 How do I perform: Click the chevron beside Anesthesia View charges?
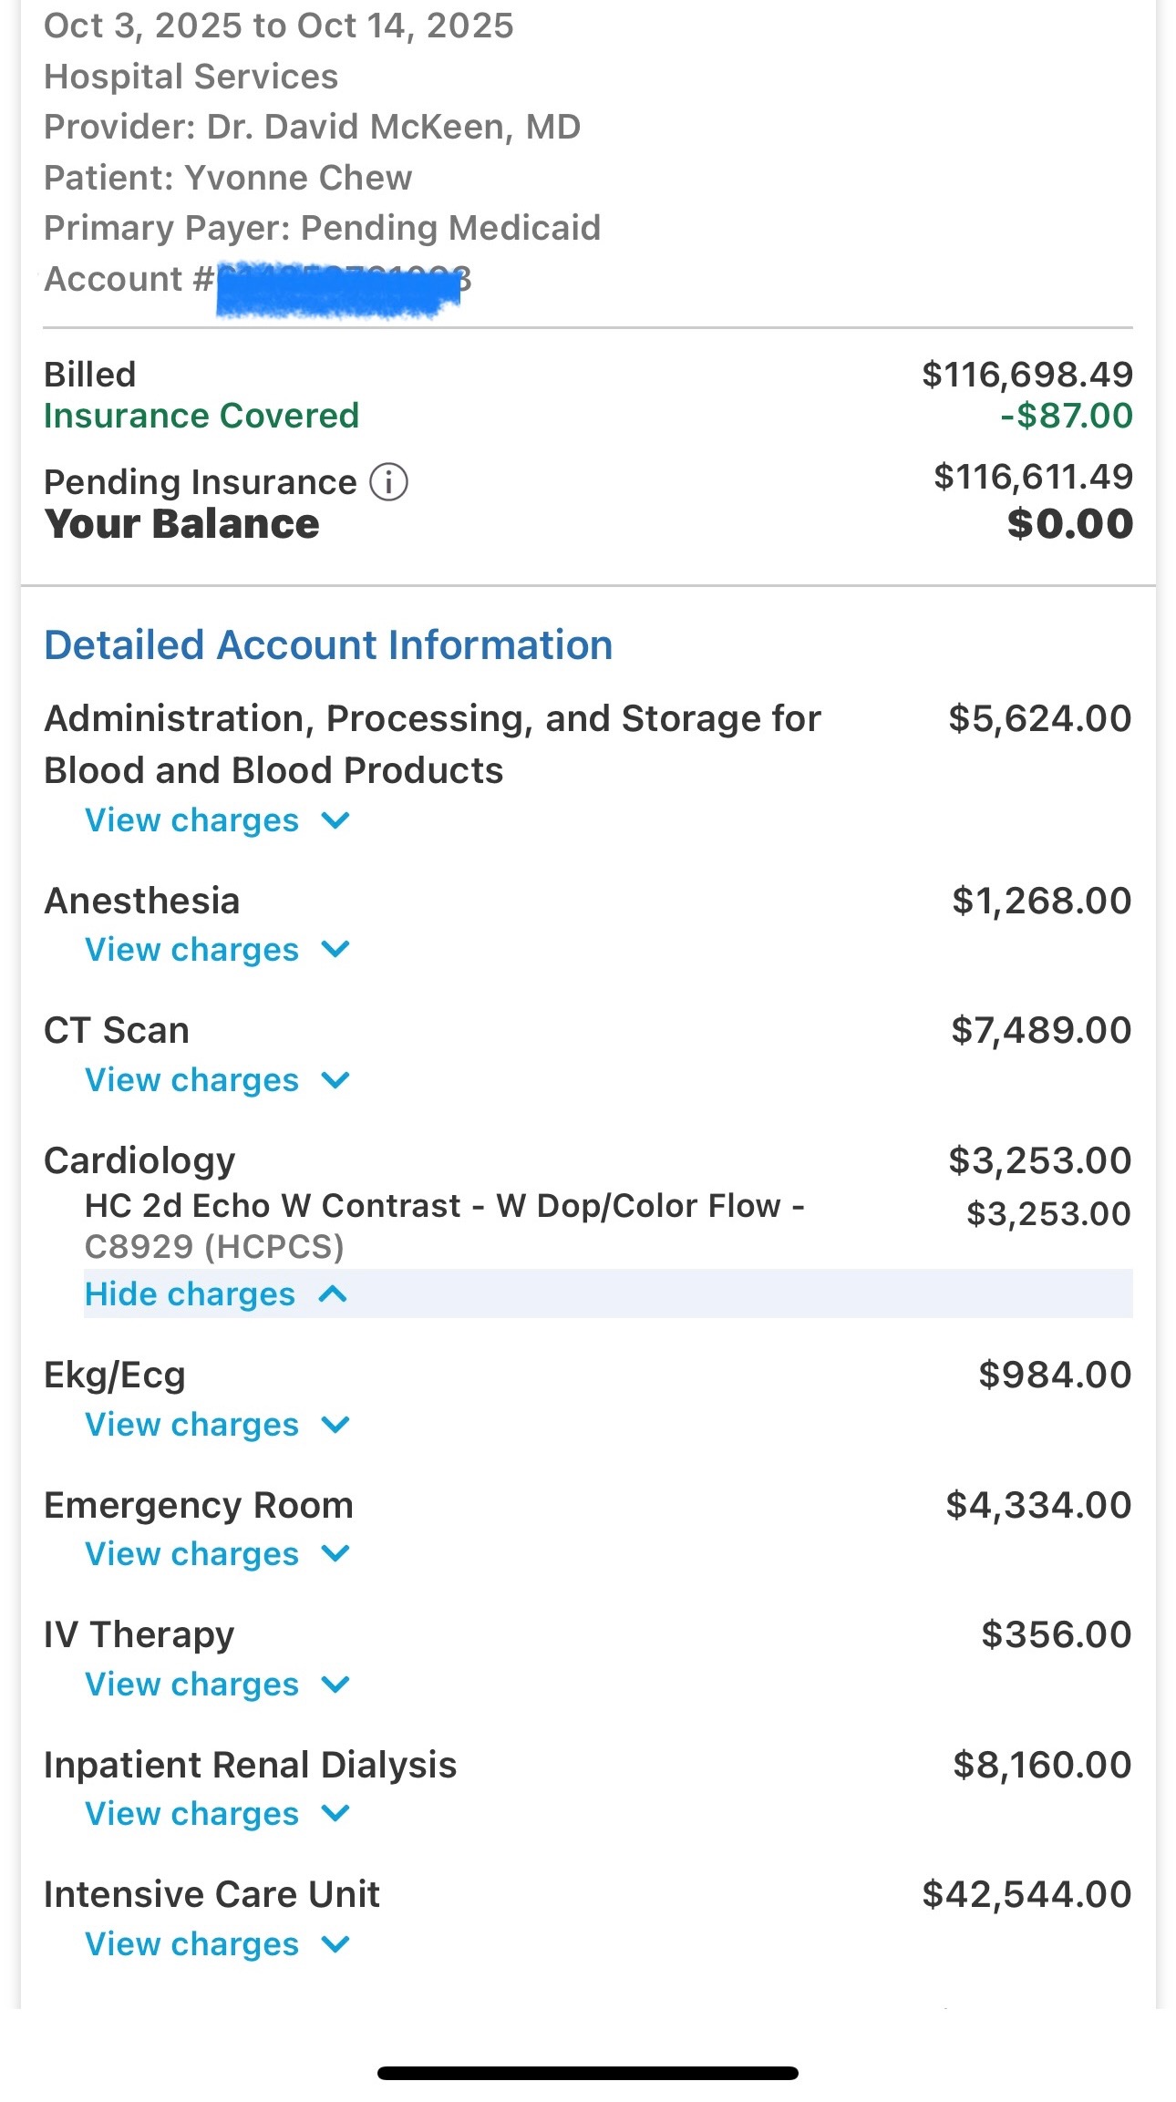click(x=336, y=950)
